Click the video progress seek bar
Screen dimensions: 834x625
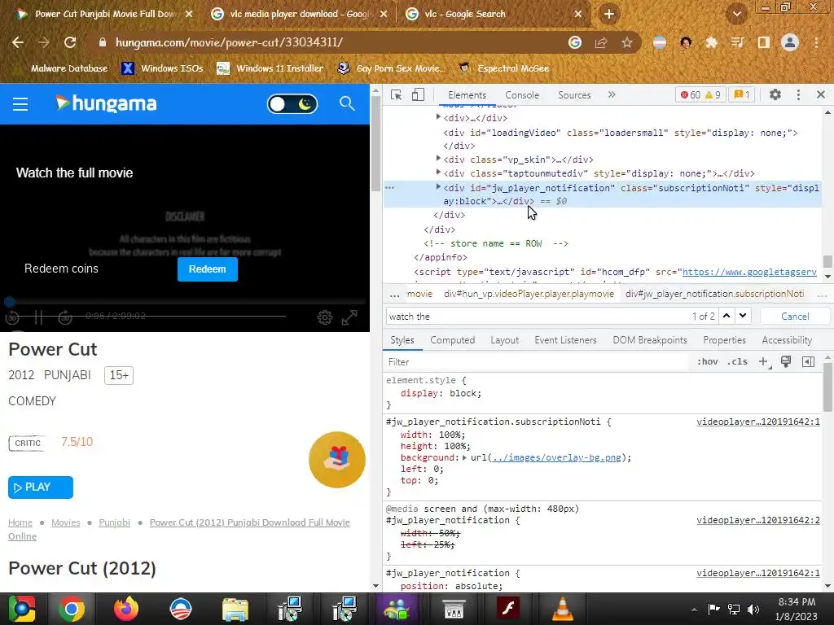[185, 302]
